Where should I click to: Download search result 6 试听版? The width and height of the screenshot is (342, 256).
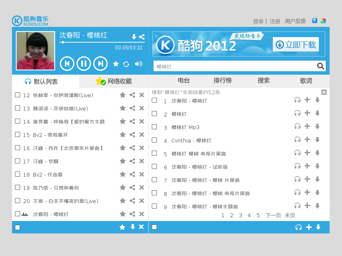(317, 166)
